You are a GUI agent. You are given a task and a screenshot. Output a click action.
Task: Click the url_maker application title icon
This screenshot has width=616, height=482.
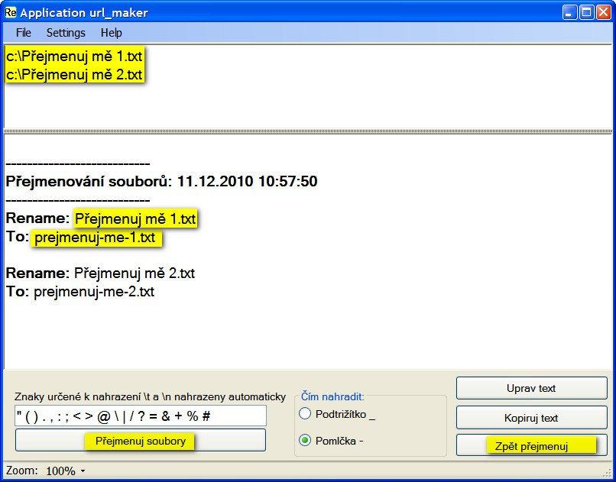[10, 12]
